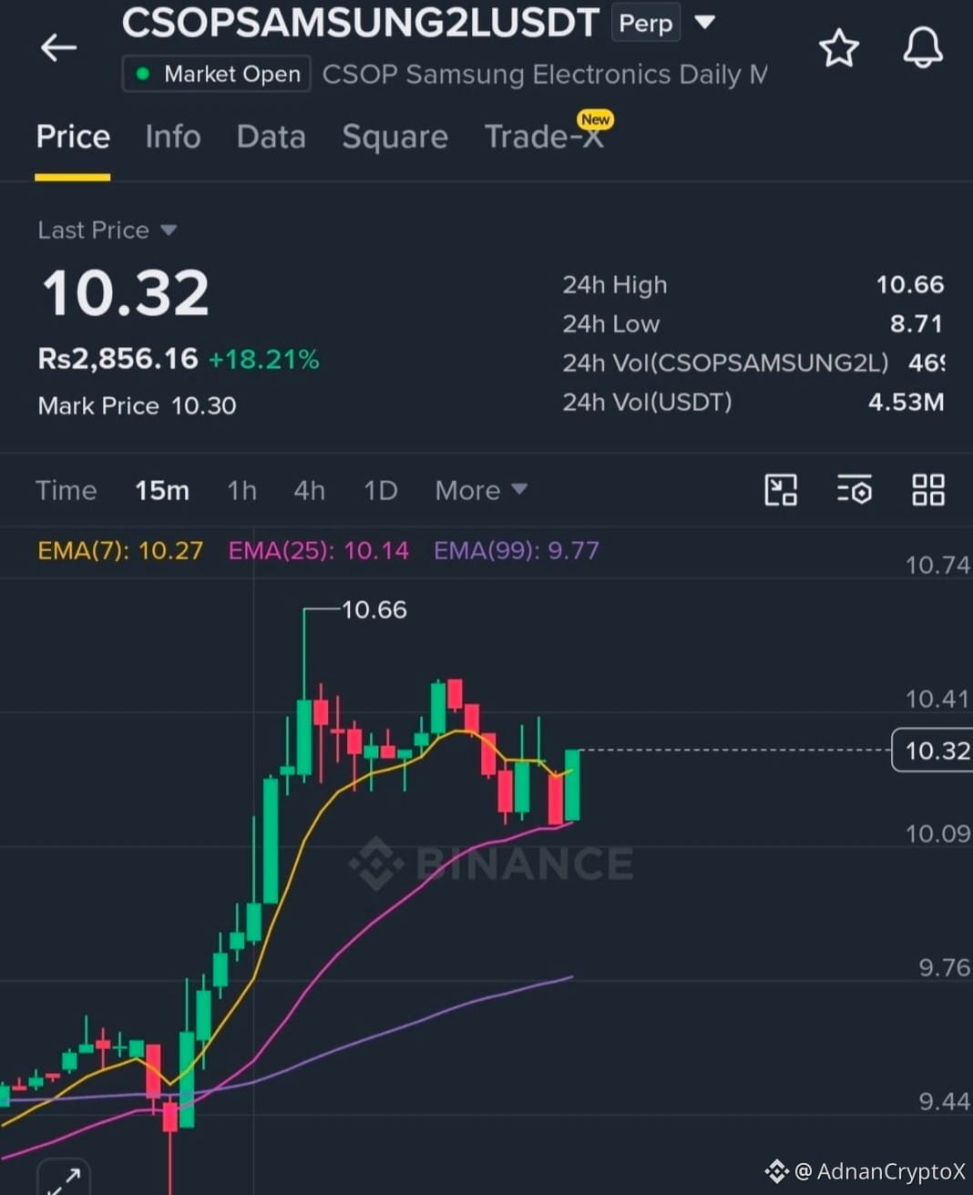Click the EMA(25): 10.14 indicator label
This screenshot has width=973, height=1195.
point(318,550)
